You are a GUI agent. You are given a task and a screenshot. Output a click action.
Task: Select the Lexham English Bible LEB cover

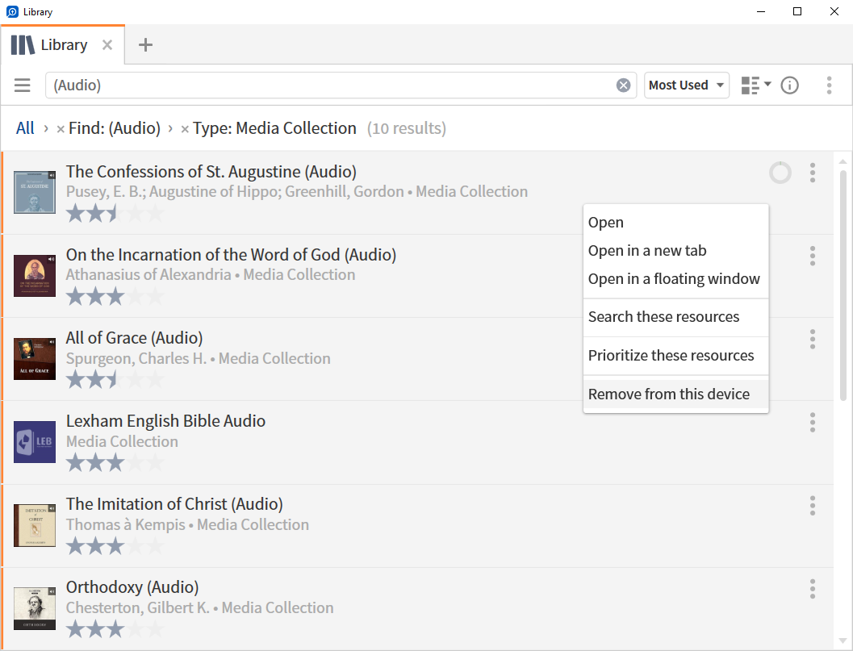(35, 442)
